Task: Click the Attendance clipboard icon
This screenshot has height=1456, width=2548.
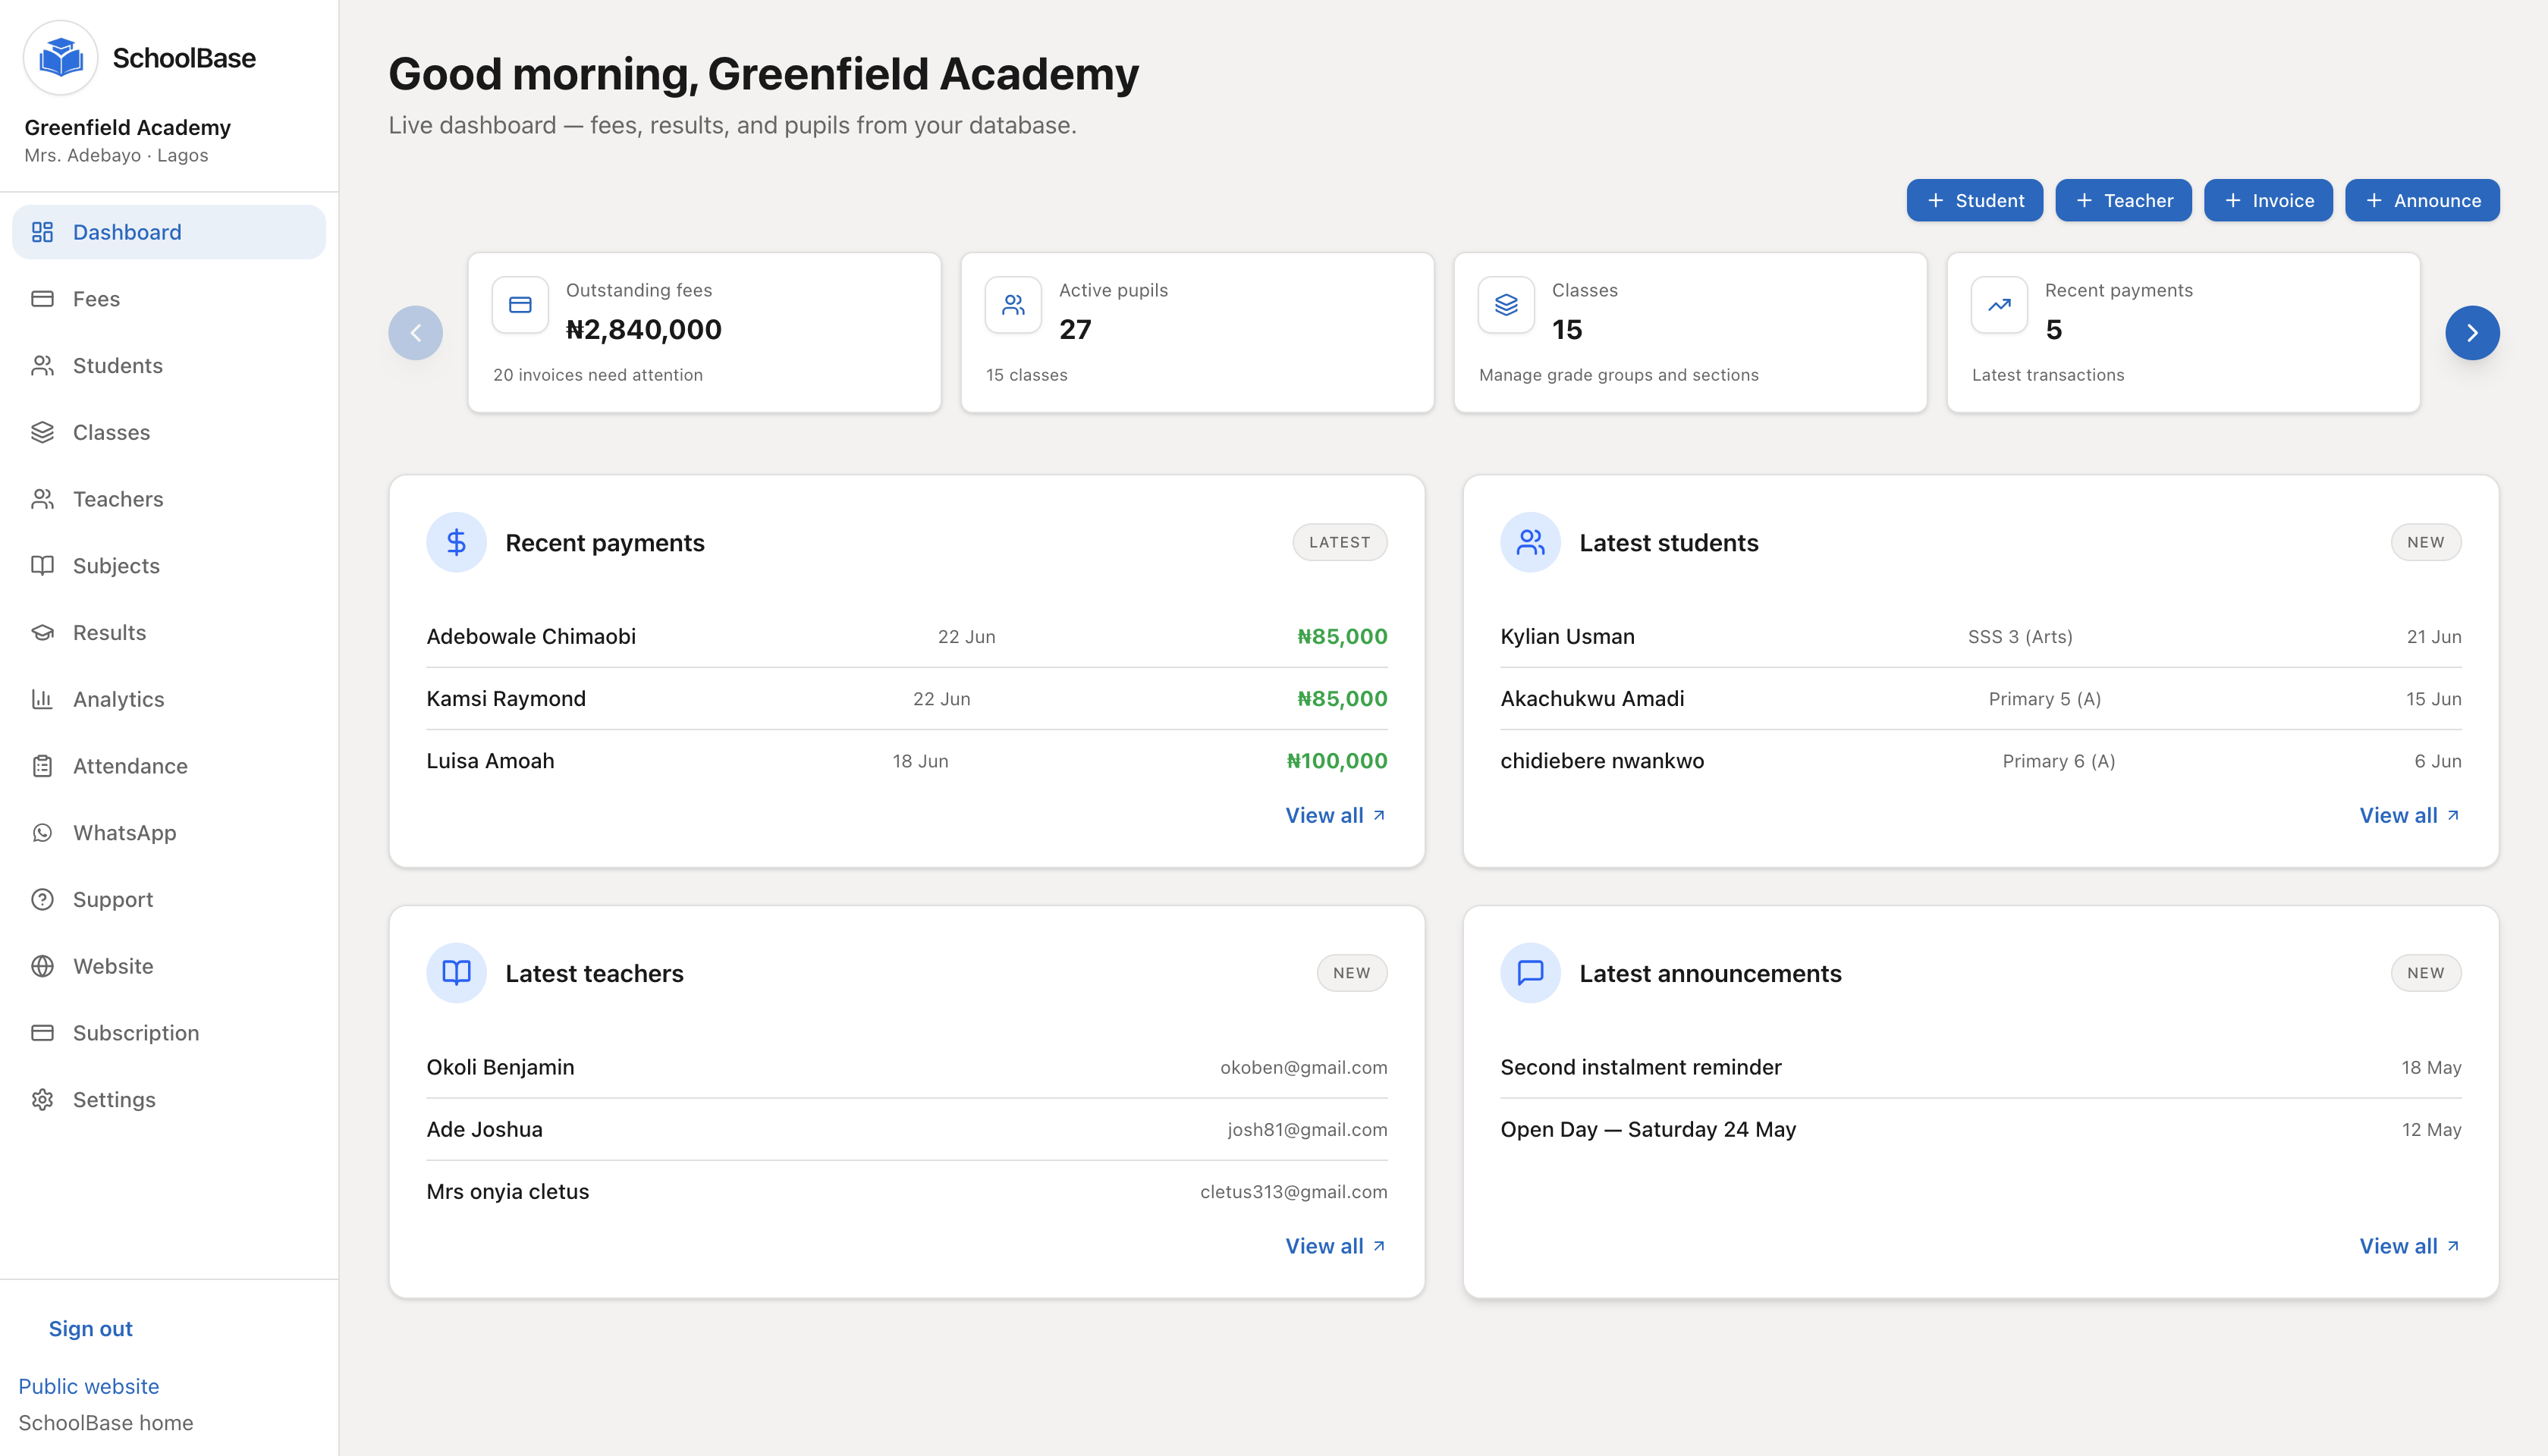Action: [x=42, y=766]
